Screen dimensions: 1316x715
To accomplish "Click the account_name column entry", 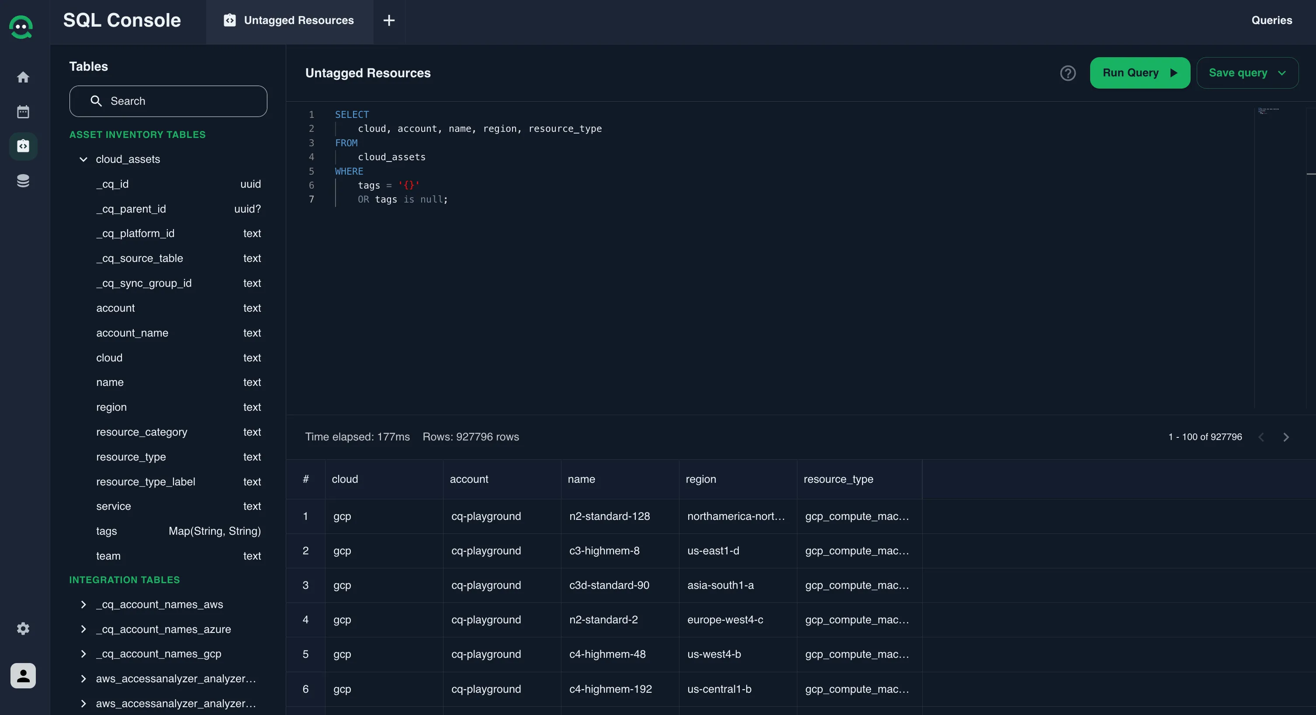I will 178,333.
